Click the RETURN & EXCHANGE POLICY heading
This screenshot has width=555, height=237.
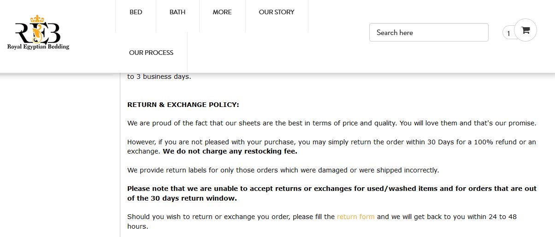[x=183, y=105]
